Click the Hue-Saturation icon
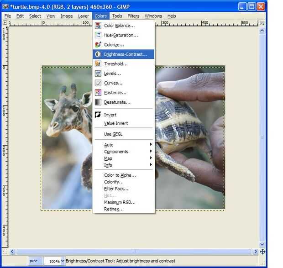The height and width of the screenshot is (268, 283). point(98,35)
